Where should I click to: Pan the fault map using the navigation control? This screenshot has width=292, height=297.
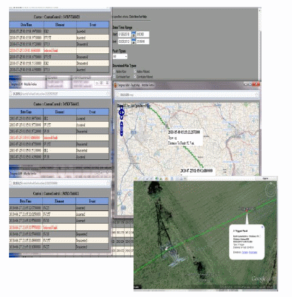pyautogui.click(x=122, y=112)
